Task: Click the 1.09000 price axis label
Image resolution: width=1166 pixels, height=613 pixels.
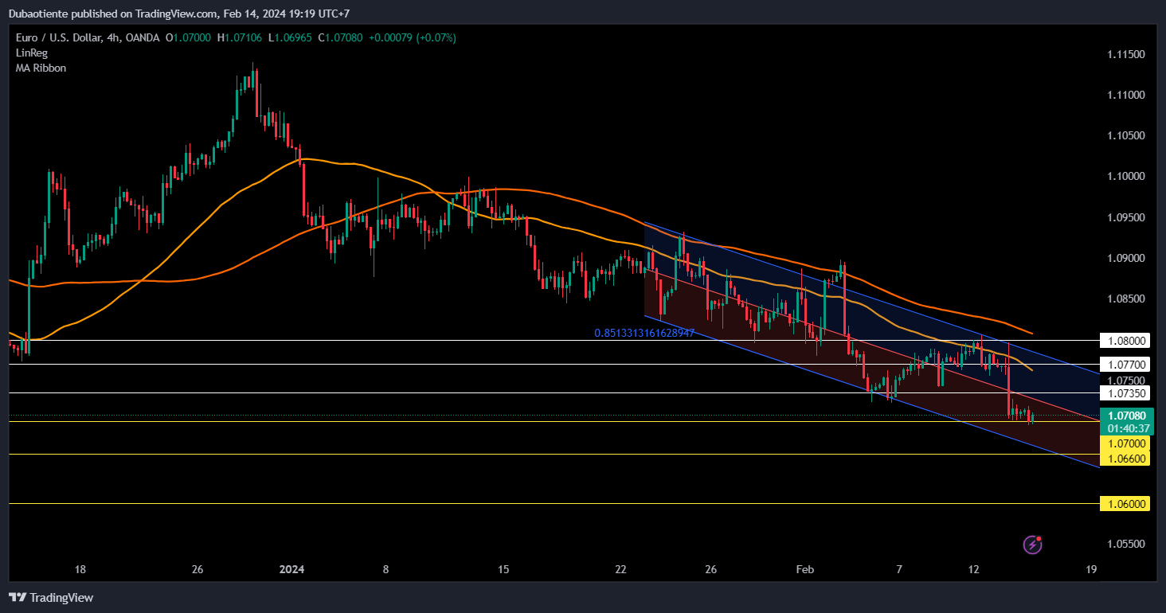Action: (x=1126, y=258)
